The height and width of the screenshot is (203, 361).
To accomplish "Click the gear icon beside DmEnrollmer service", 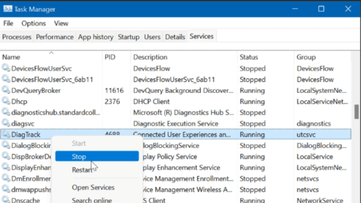I will [x=6, y=178].
